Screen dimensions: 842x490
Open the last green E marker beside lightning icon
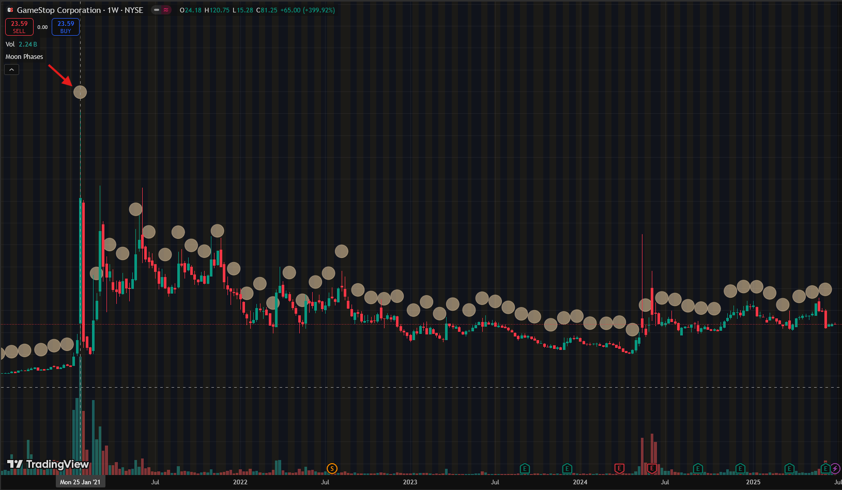click(826, 469)
